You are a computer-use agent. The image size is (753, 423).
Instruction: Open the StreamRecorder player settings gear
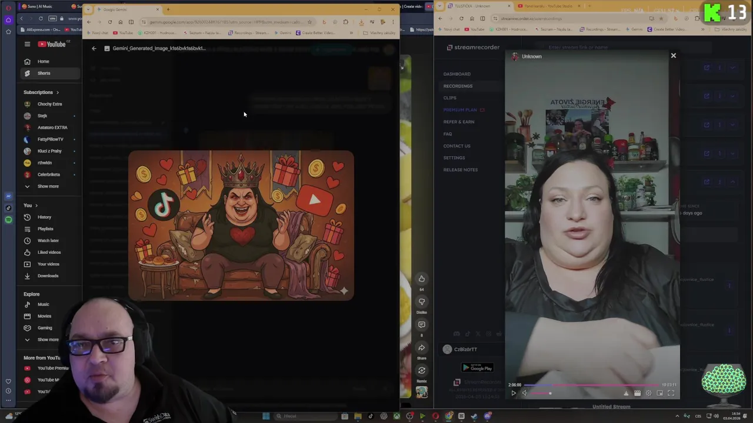click(648, 393)
